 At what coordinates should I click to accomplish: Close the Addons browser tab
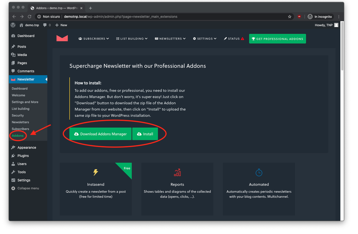point(81,8)
